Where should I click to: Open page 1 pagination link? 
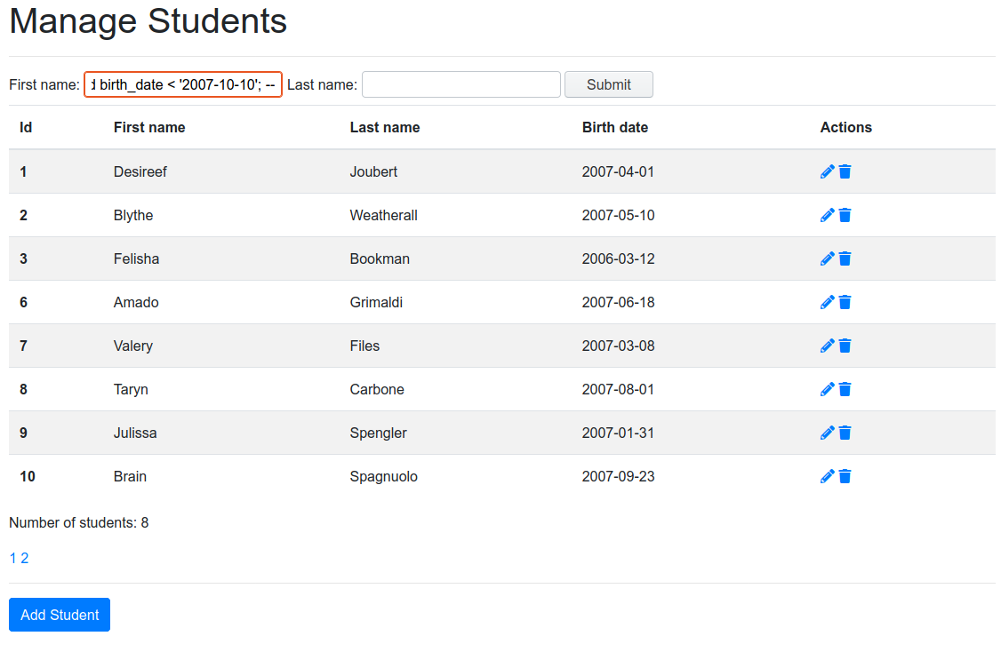pyautogui.click(x=13, y=558)
